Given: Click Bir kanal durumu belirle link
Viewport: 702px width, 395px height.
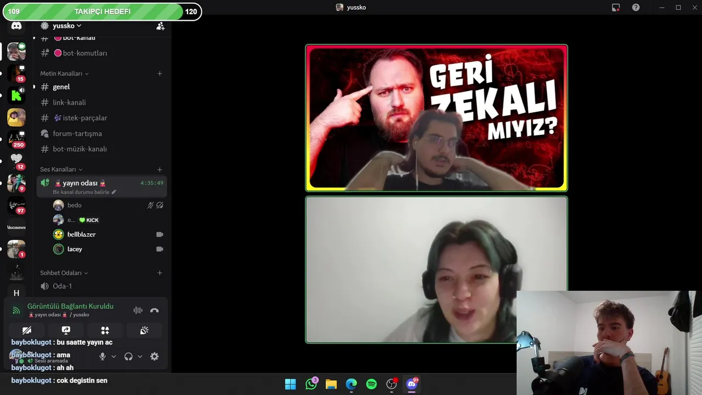Looking at the screenshot, I should coord(84,192).
